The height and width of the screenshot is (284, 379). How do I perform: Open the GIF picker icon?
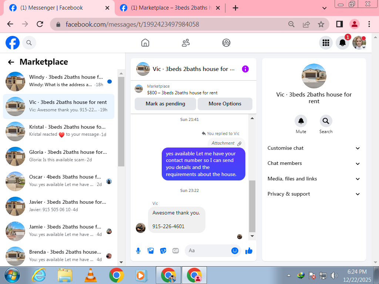click(x=176, y=251)
